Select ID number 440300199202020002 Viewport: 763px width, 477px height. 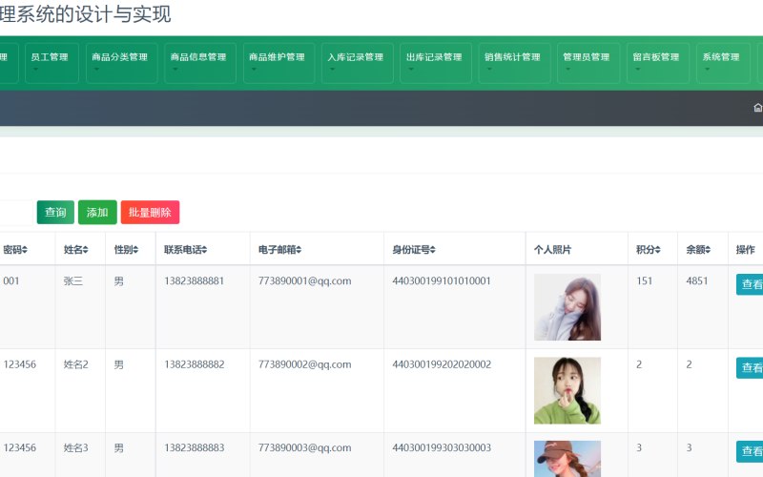[x=442, y=364]
